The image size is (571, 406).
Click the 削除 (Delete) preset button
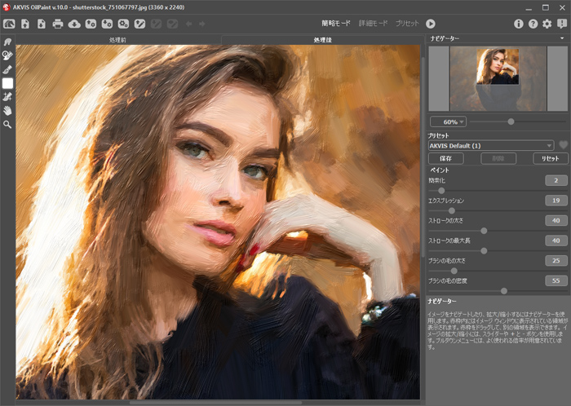click(498, 158)
